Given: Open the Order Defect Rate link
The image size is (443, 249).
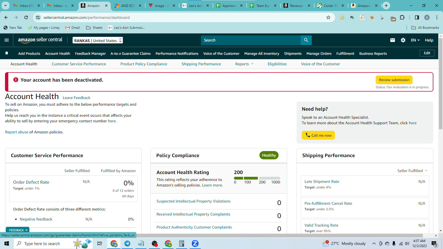Looking at the screenshot, I should (x=31, y=182).
